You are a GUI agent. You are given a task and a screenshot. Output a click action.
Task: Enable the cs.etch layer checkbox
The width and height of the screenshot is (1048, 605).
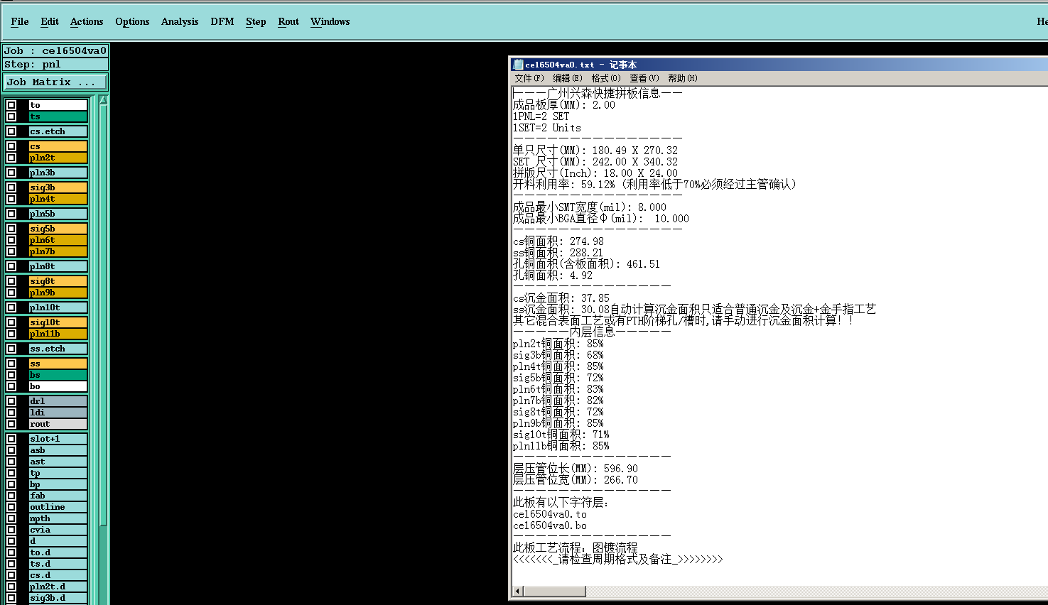11,131
